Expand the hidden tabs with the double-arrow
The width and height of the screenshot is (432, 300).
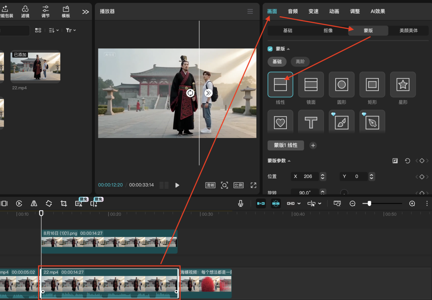point(86,12)
